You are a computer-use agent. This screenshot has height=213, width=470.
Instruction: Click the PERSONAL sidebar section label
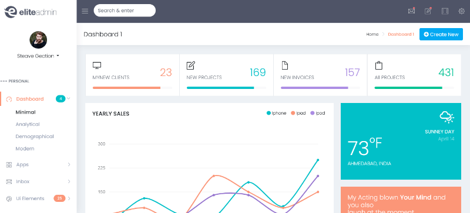[x=19, y=81]
